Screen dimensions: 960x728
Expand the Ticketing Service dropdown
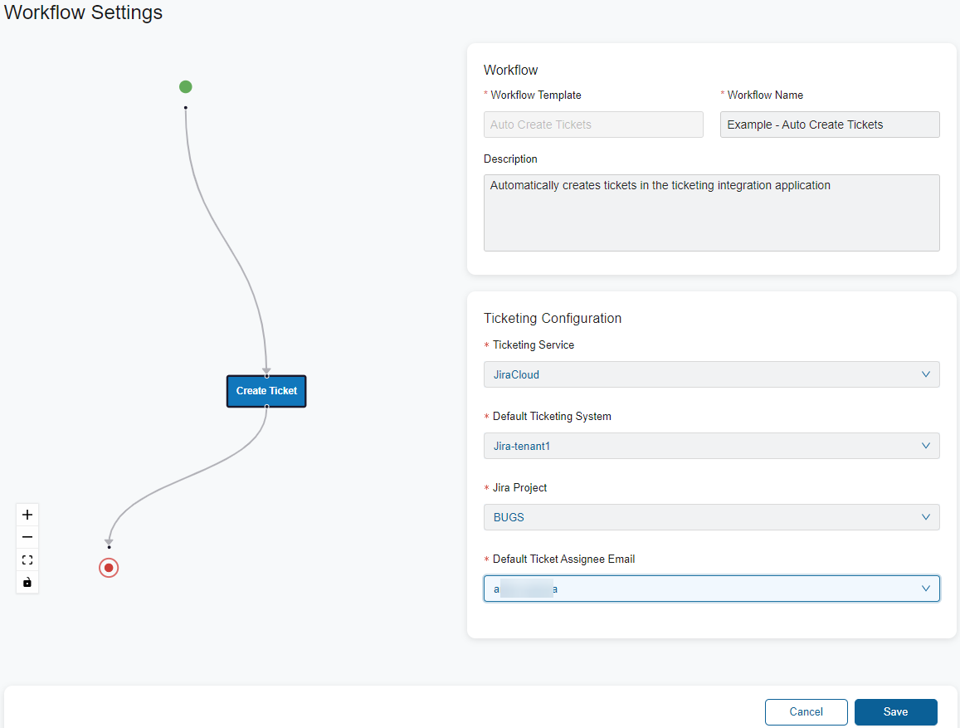coord(711,374)
